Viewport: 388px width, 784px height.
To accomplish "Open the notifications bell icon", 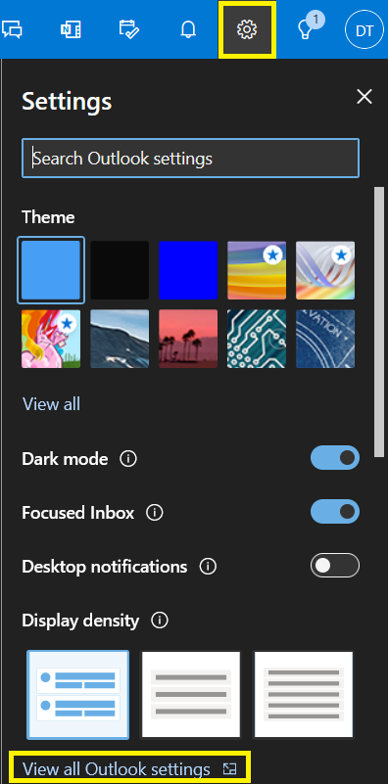I will [x=188, y=30].
